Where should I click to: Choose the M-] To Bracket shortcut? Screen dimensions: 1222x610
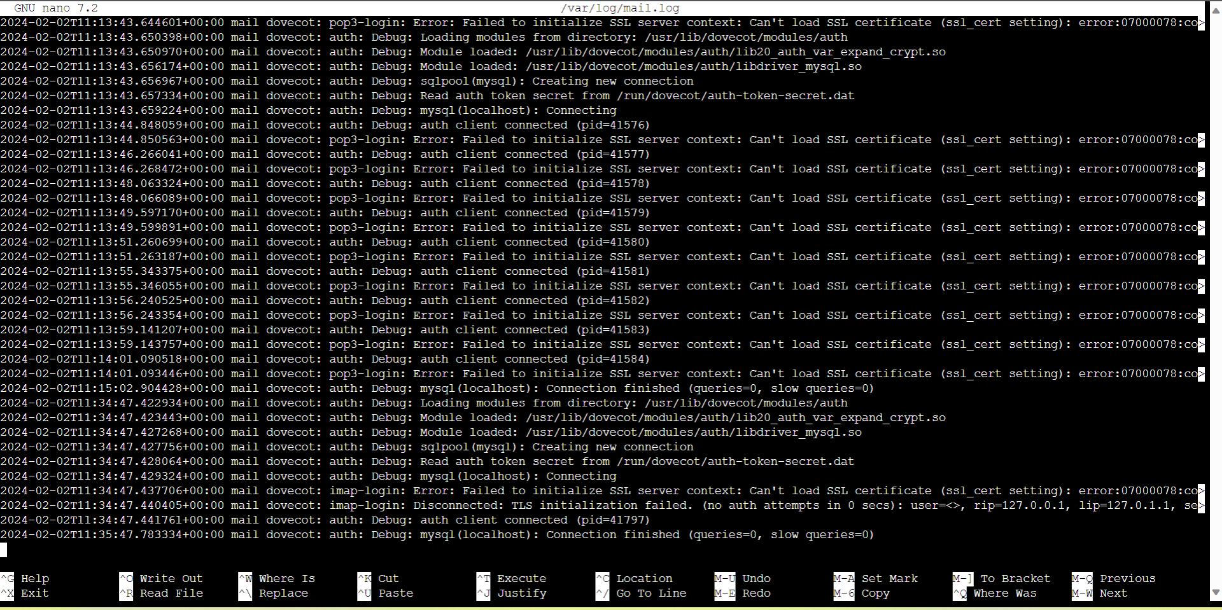click(1002, 578)
